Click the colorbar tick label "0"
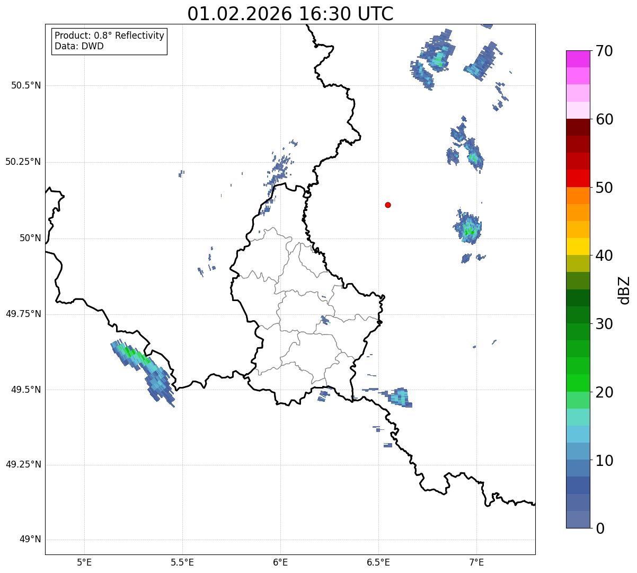 point(599,528)
